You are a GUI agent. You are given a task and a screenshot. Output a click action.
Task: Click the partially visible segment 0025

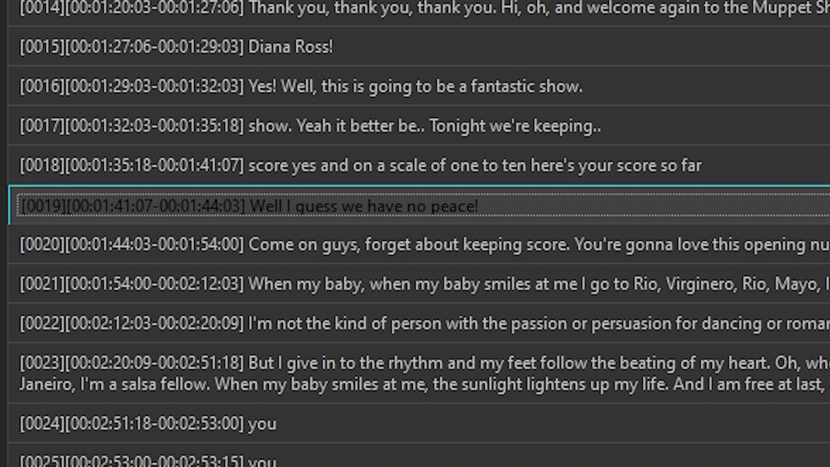point(147,461)
